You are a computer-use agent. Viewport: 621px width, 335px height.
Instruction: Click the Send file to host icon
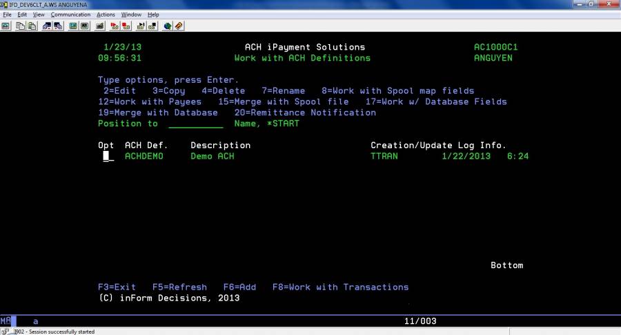tap(47, 26)
